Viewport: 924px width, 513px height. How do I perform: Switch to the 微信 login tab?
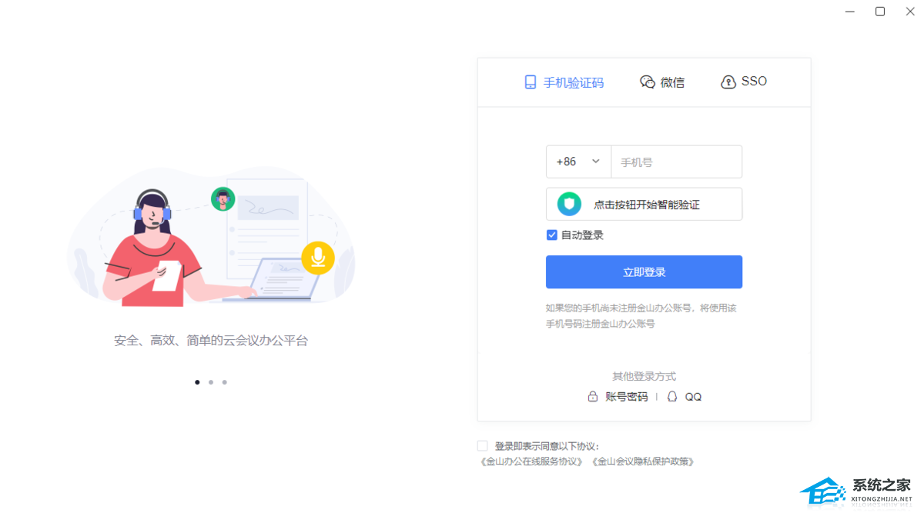pyautogui.click(x=663, y=82)
